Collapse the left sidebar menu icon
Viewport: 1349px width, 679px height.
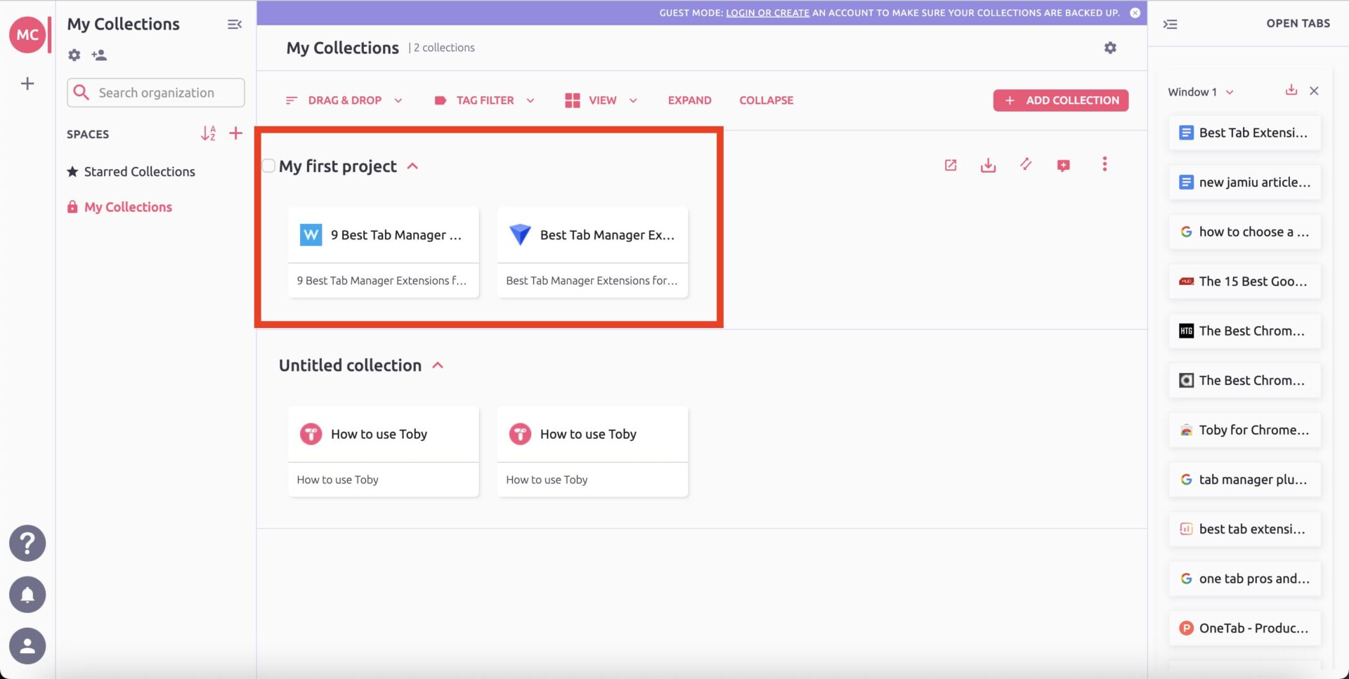(x=235, y=25)
